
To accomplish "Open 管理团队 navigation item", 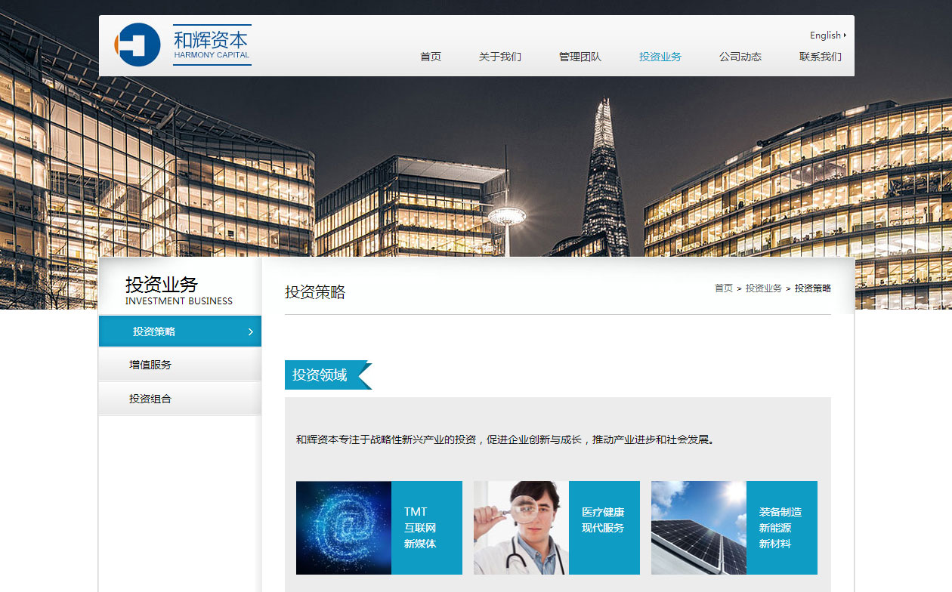I will [x=580, y=57].
